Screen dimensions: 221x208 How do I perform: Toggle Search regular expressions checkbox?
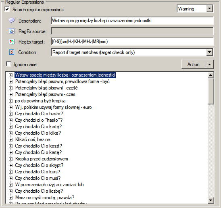tap(7, 9)
